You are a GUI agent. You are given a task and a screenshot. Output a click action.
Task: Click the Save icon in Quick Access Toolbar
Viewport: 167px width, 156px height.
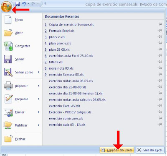coord(18,4)
